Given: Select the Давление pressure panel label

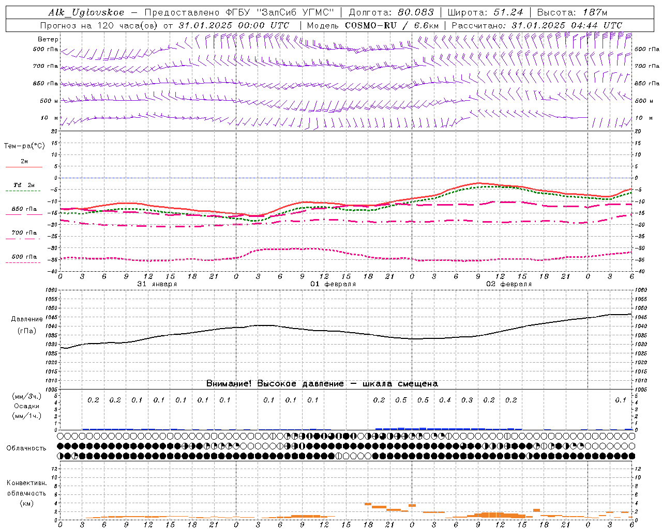Looking at the screenshot, I should click(27, 319).
